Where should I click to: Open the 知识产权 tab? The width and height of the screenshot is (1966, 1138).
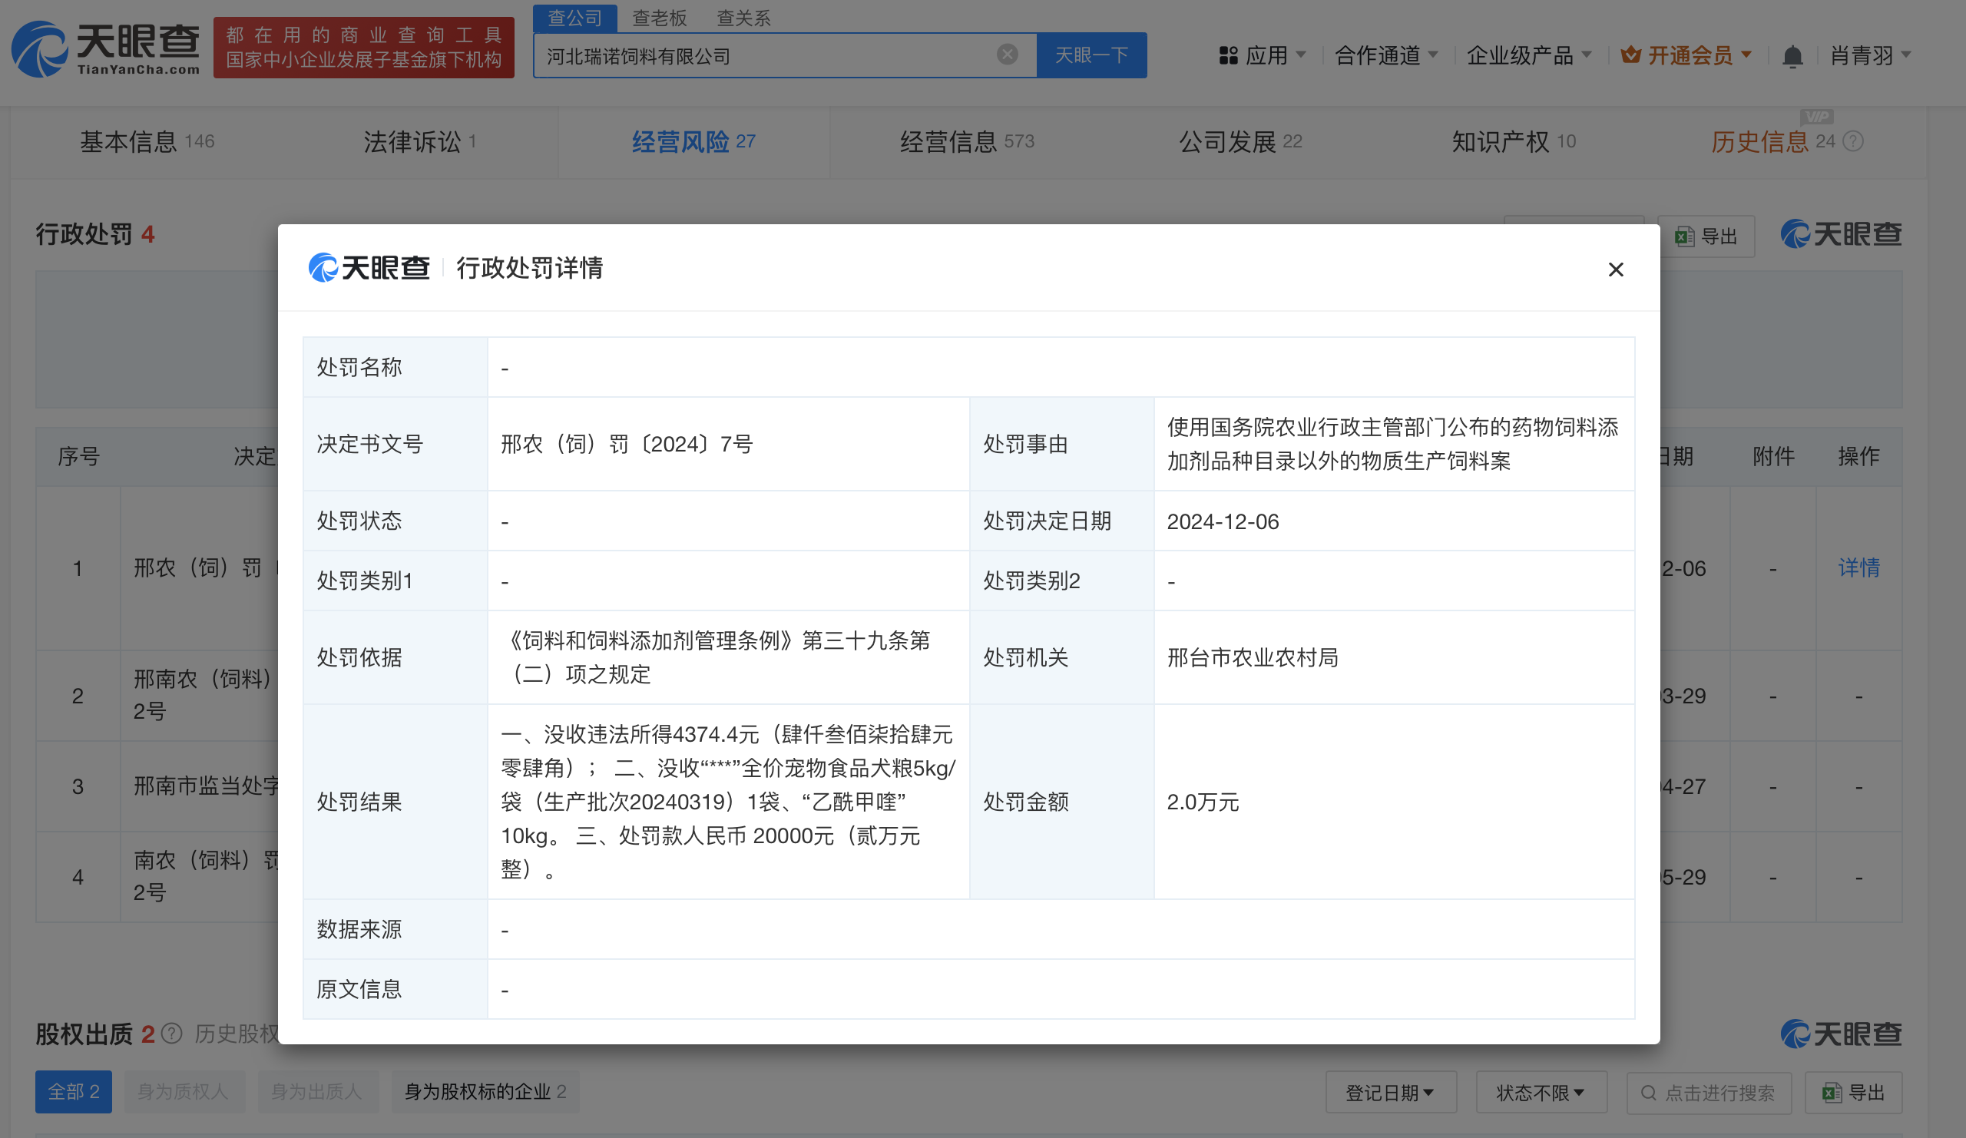pos(1514,141)
